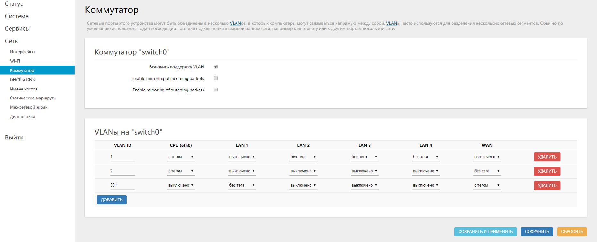The image size is (597, 242).
Task: Go to DHCP и DNS page
Action: coord(22,80)
